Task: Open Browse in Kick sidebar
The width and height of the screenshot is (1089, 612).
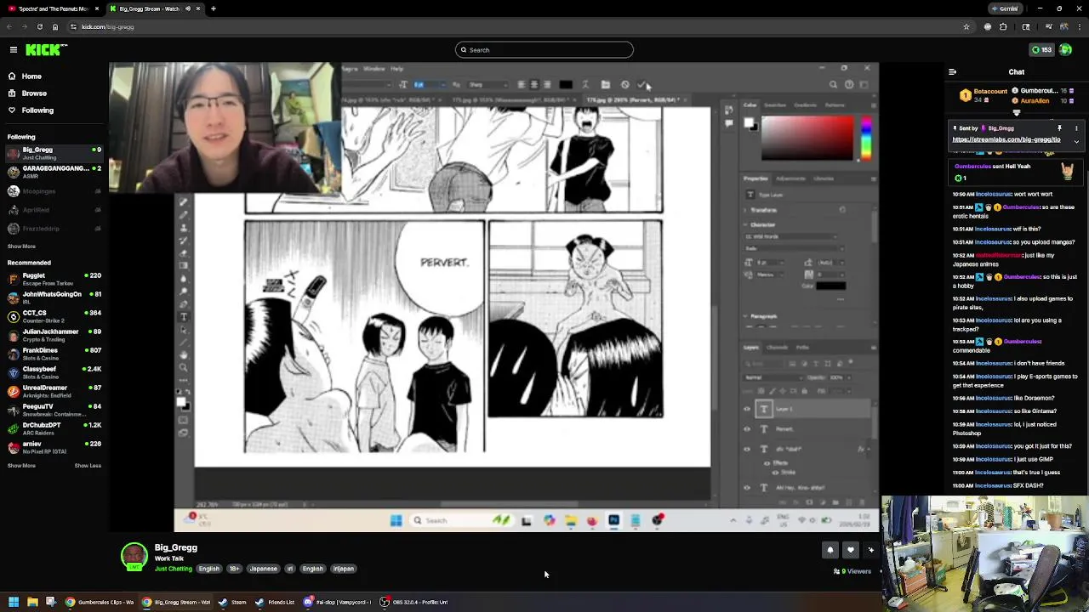Action: point(34,93)
